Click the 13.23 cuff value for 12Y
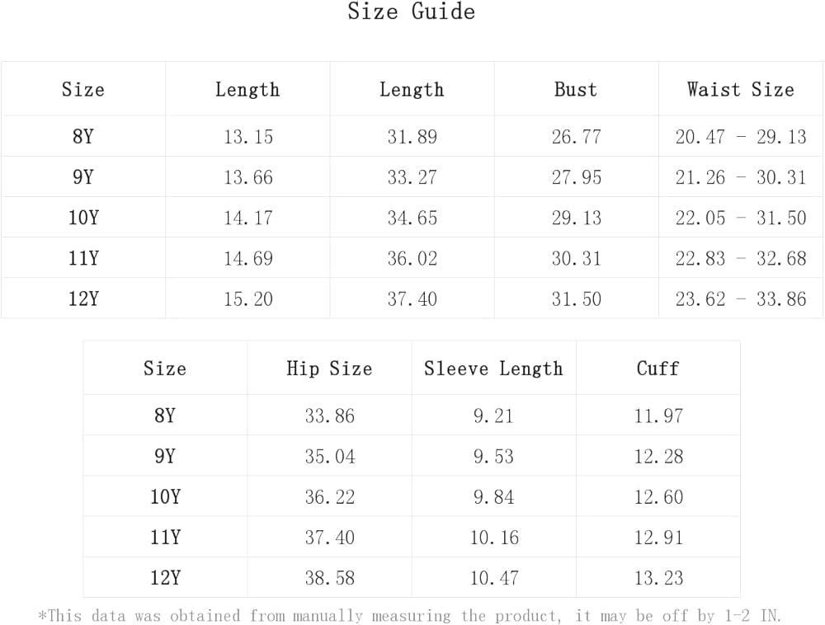 (x=658, y=578)
